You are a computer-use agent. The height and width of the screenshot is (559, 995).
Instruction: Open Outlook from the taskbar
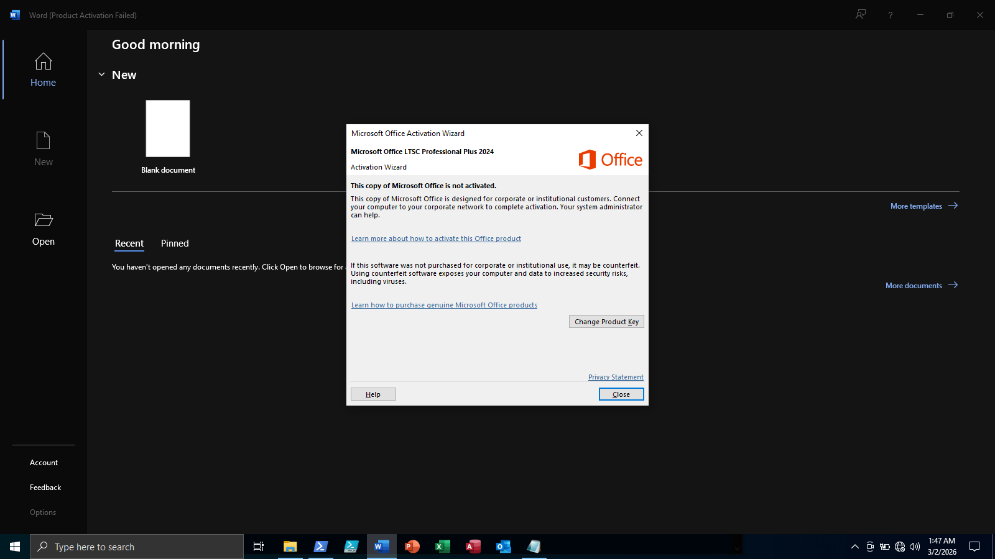pos(503,547)
